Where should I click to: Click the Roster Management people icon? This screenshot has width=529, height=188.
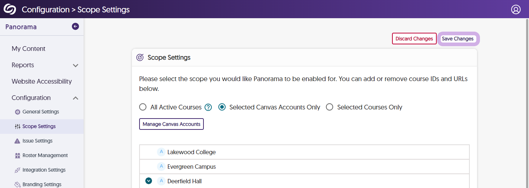pos(17,156)
